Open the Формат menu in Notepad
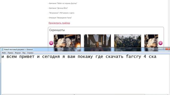The height and width of the screenshot is (95, 170). coord(18,53)
